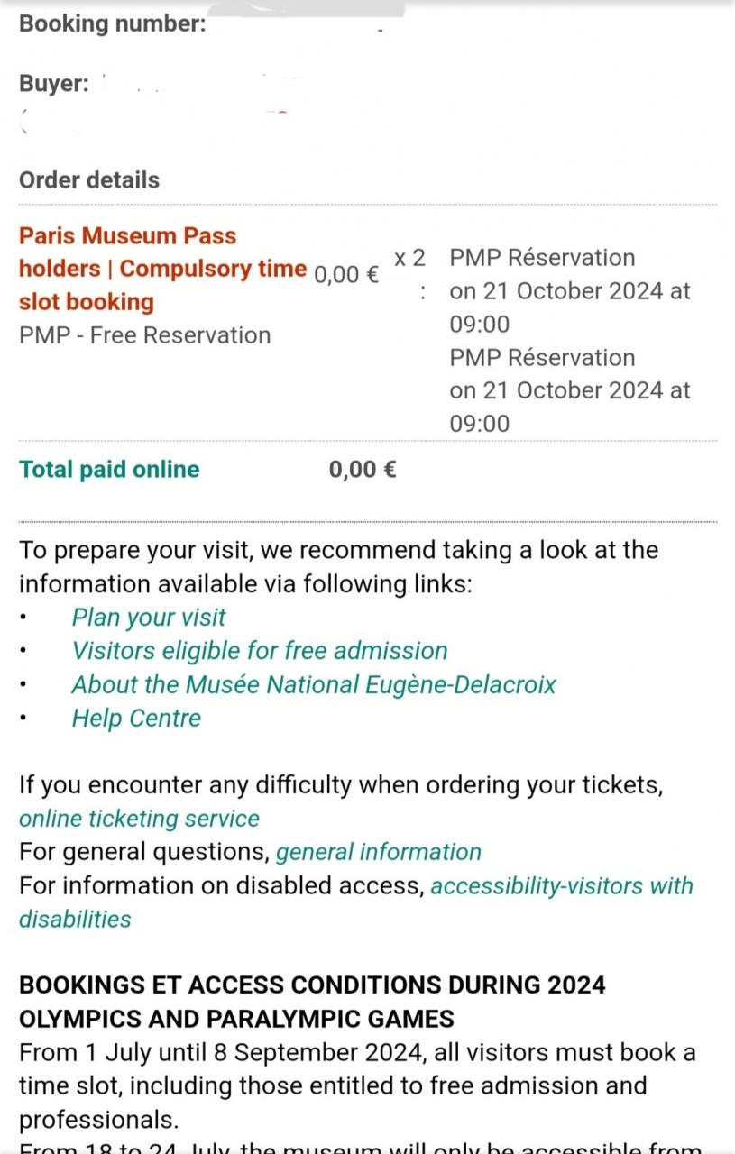Open the general information link
This screenshot has height=1154, width=735.
379,852
